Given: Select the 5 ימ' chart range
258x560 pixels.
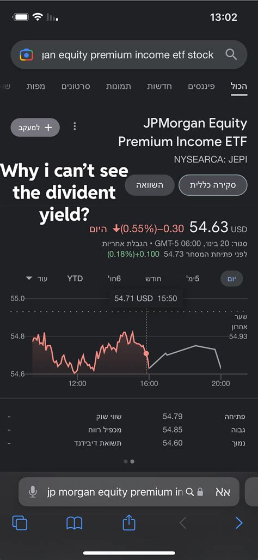Looking at the screenshot, I should pyautogui.click(x=193, y=279).
